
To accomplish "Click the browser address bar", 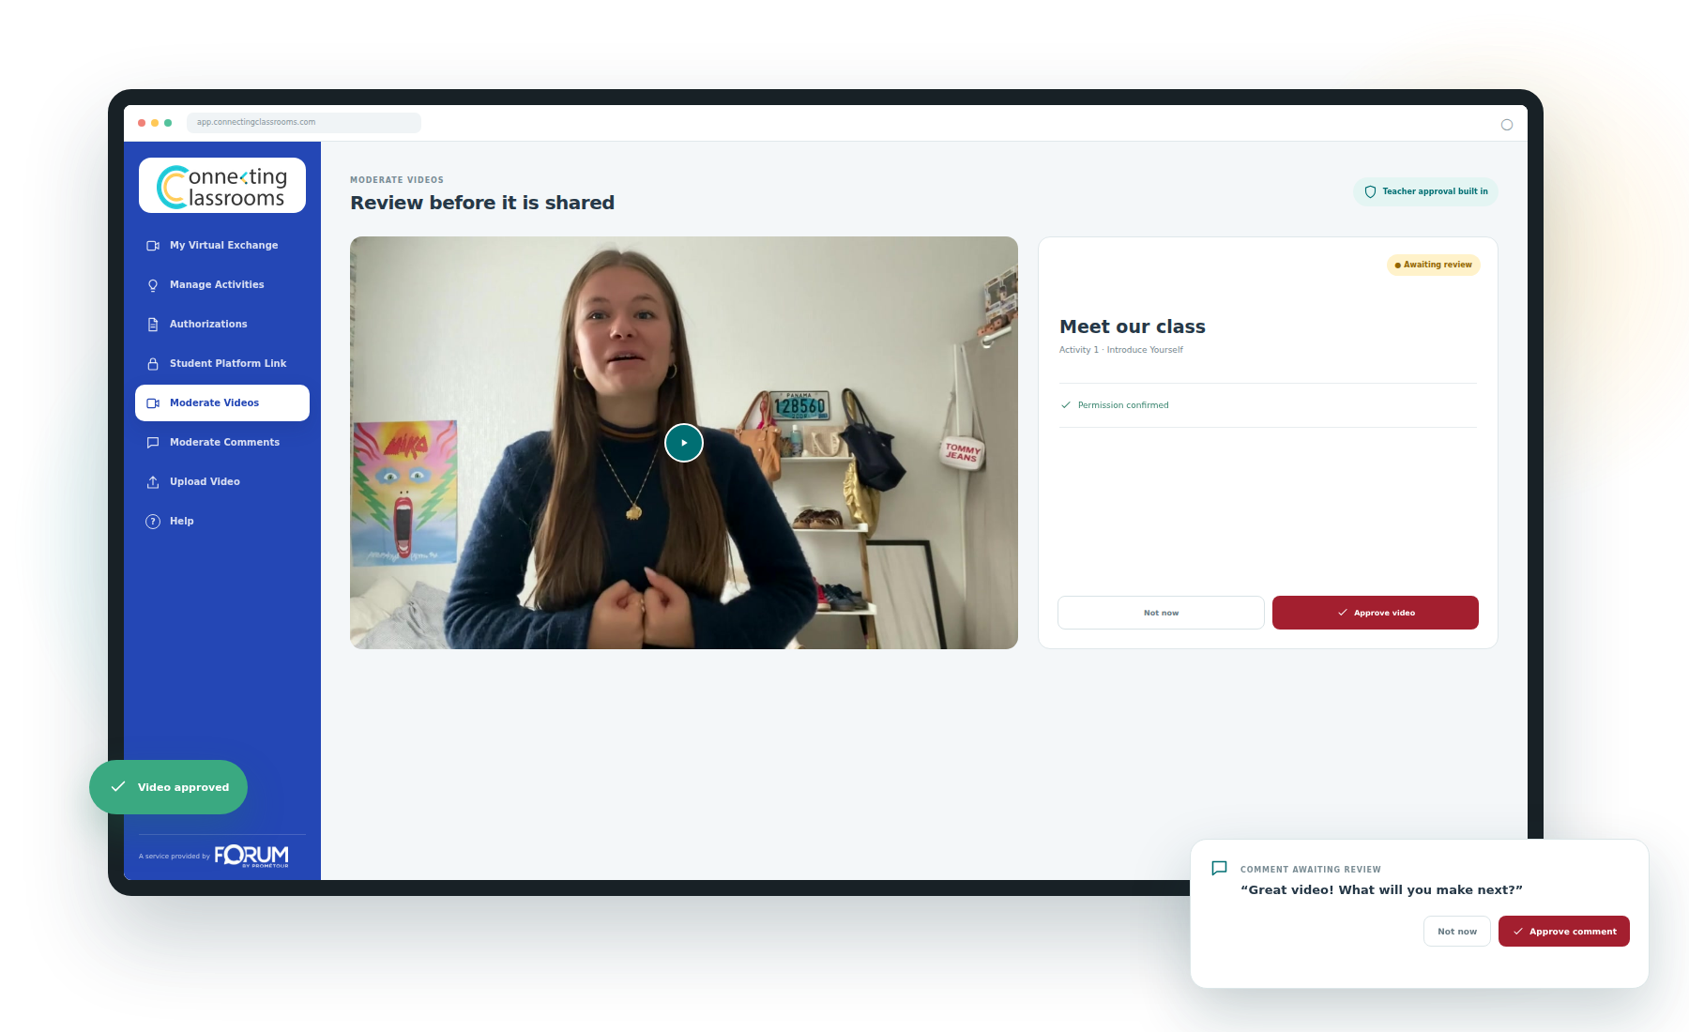I will 304,123.
